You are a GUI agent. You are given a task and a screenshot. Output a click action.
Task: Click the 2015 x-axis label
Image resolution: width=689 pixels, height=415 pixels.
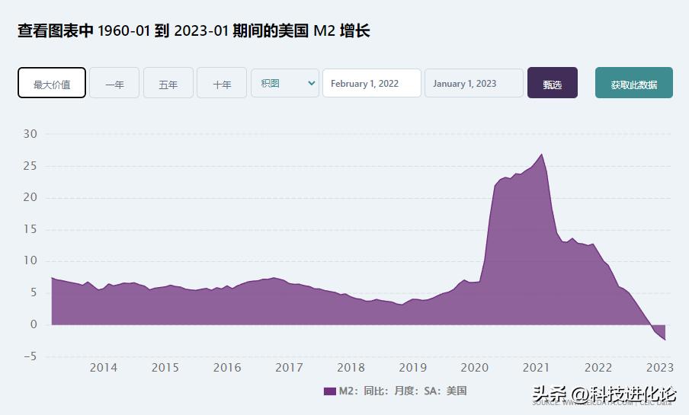point(165,368)
